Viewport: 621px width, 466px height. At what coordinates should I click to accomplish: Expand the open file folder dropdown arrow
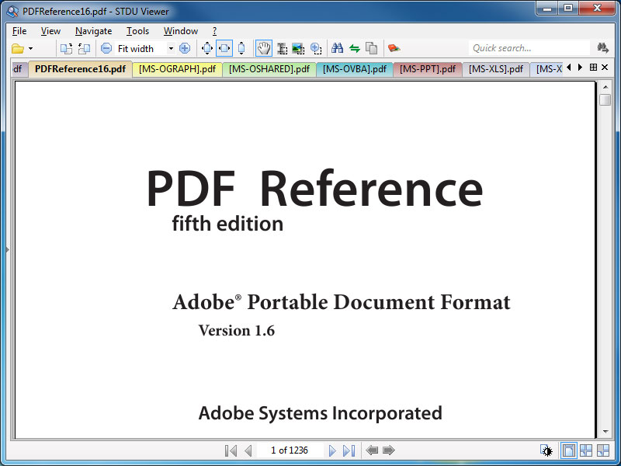30,48
